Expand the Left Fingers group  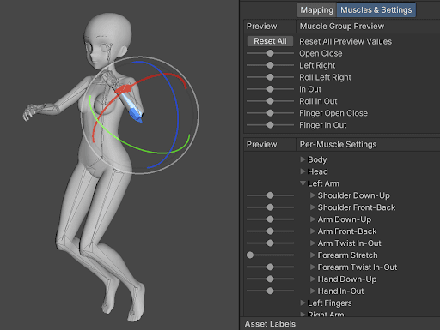coord(302,303)
